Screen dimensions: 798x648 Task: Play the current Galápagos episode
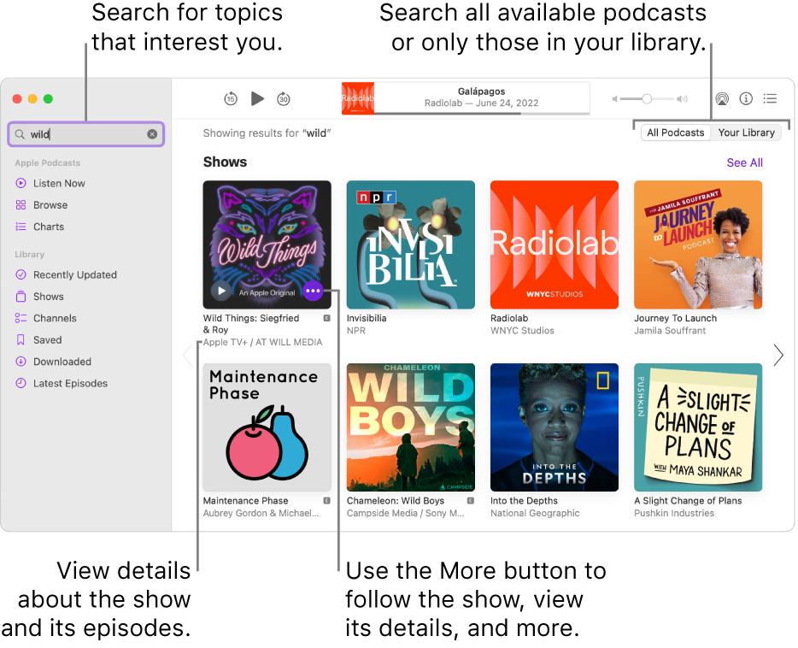(x=257, y=98)
